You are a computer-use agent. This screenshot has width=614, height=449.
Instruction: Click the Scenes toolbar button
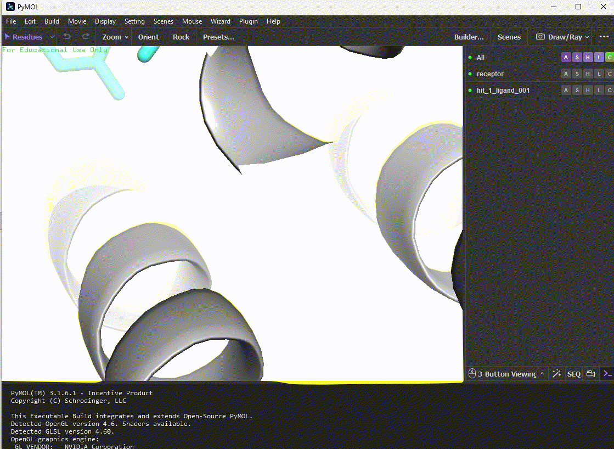509,37
